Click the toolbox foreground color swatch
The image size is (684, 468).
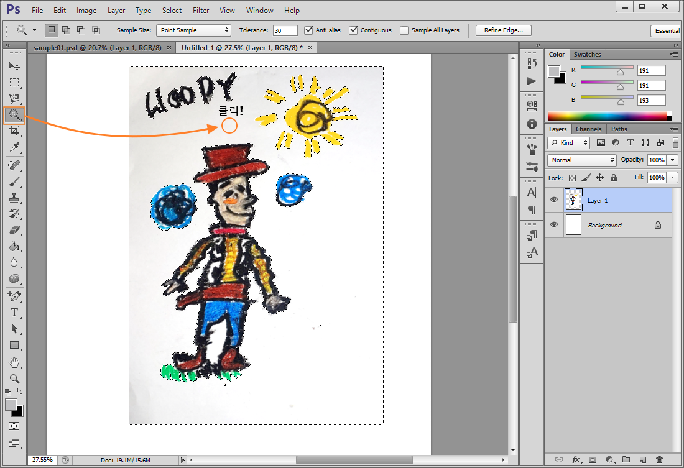pos(11,405)
